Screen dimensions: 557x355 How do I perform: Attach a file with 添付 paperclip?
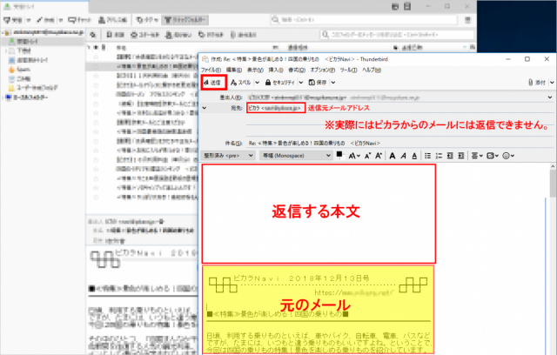point(530,82)
